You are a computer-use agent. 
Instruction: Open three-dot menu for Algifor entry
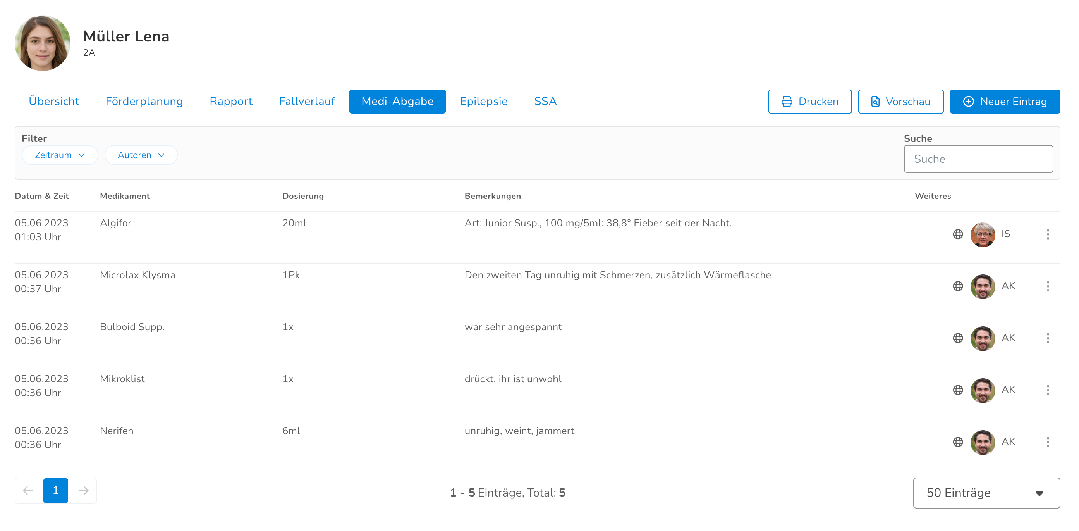1048,234
